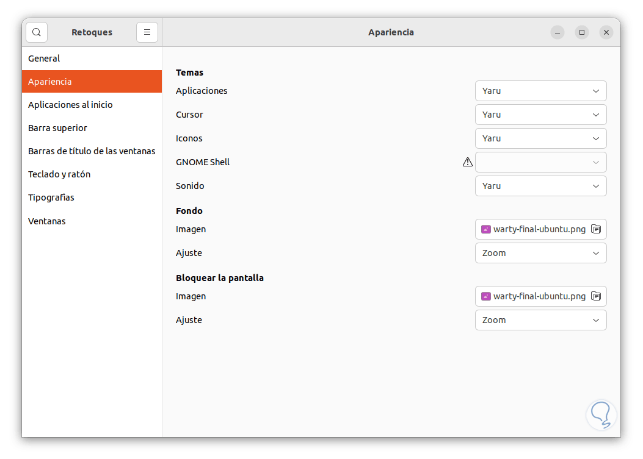Click lock screen image picture thumbnail icon
Image resolution: width=643 pixels, height=459 pixels.
tap(486, 296)
